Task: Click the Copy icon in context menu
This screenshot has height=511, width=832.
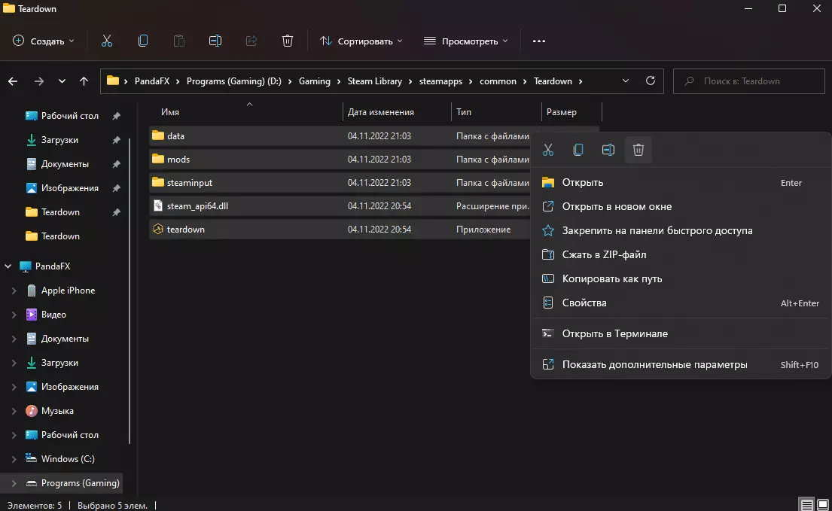Action: (578, 150)
